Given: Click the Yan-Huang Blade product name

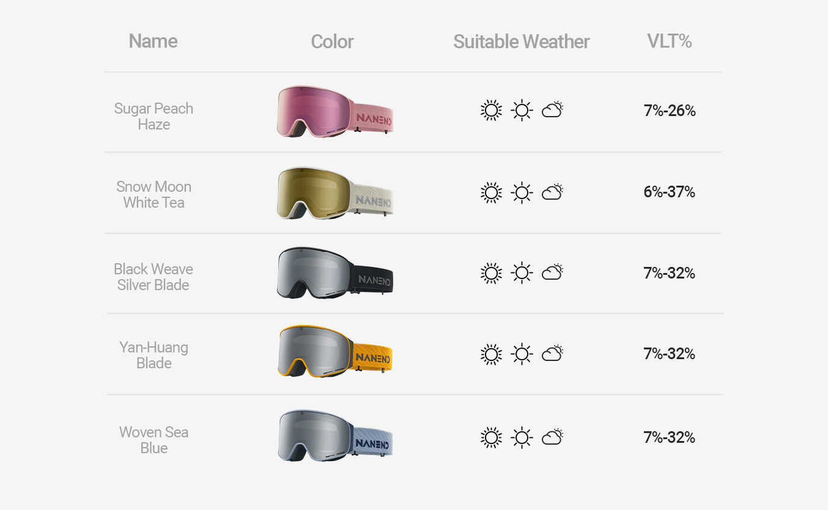Looking at the screenshot, I should (153, 355).
